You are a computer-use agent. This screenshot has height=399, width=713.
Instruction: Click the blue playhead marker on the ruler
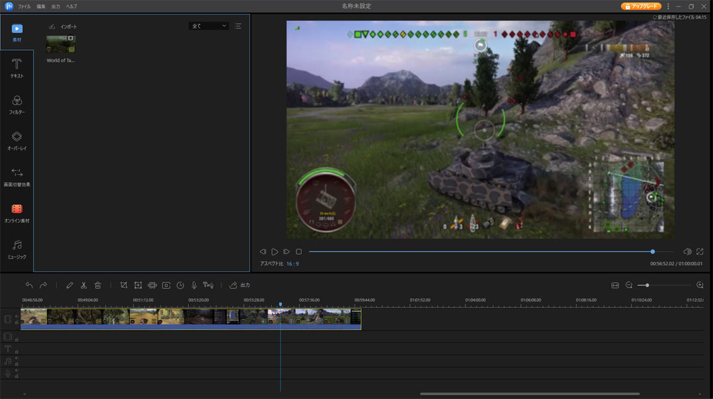[x=281, y=304]
